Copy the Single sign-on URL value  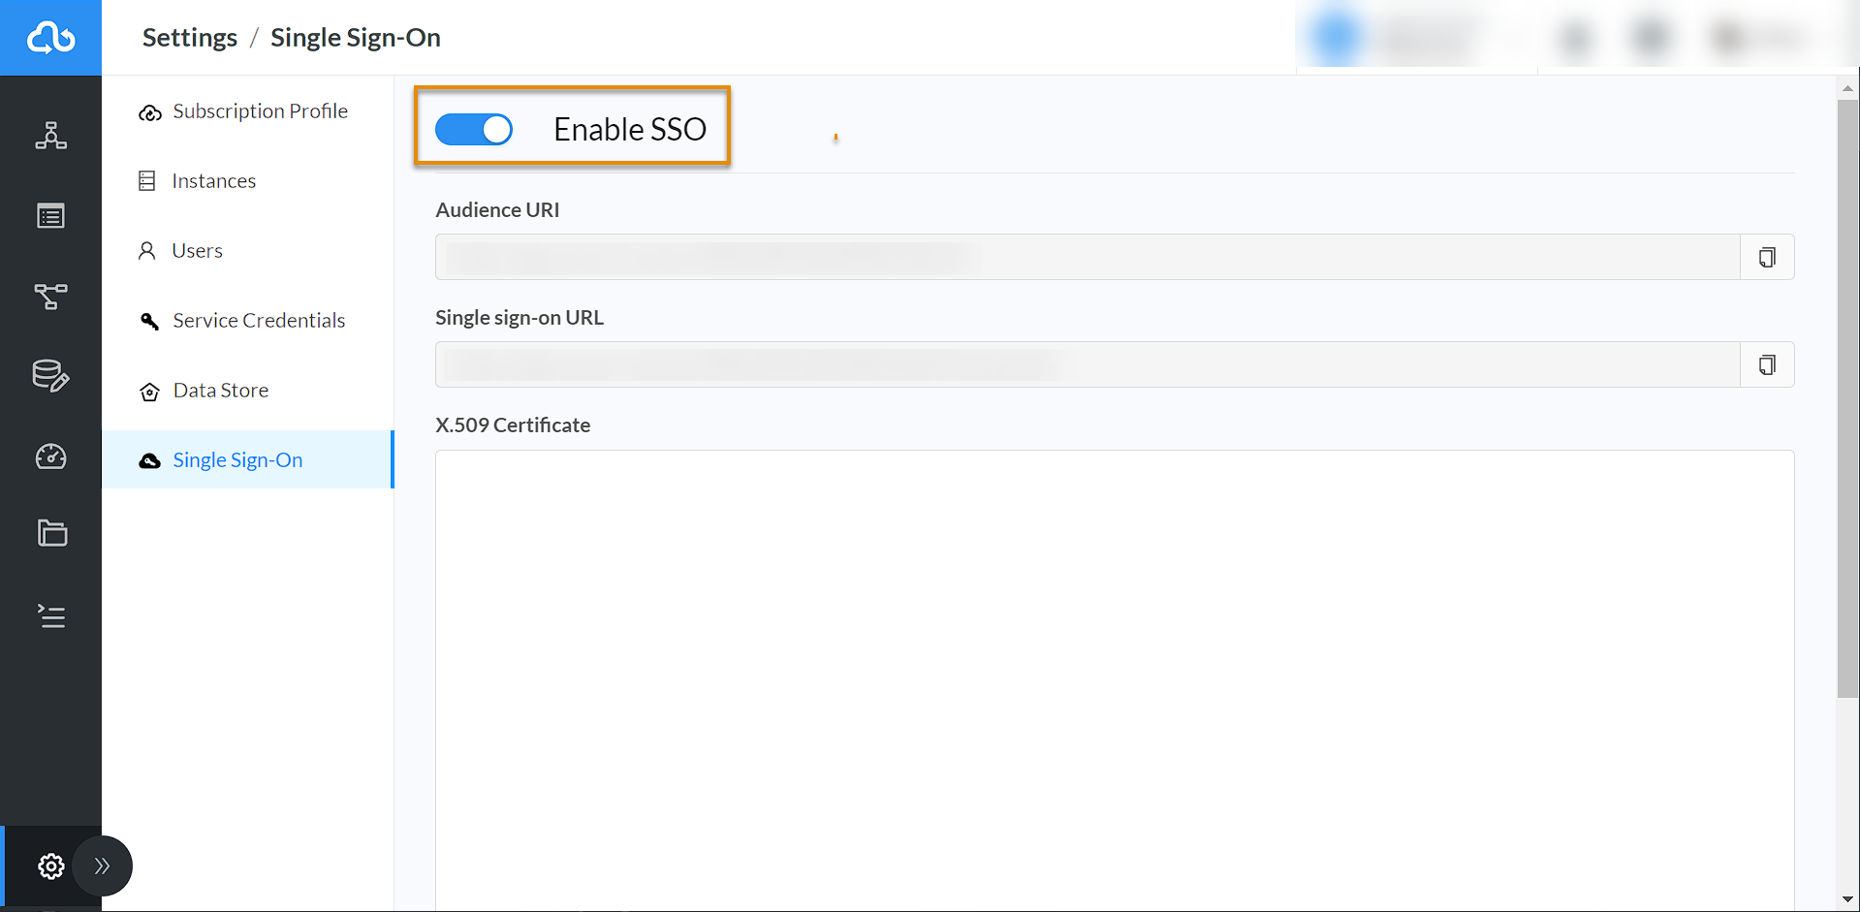pos(1766,364)
